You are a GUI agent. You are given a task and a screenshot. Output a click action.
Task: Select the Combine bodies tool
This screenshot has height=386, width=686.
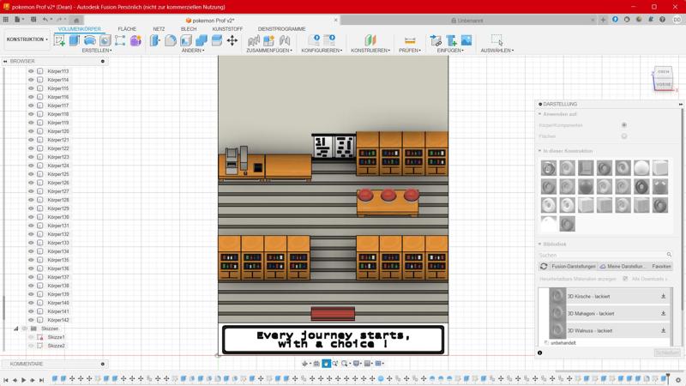[x=202, y=40]
